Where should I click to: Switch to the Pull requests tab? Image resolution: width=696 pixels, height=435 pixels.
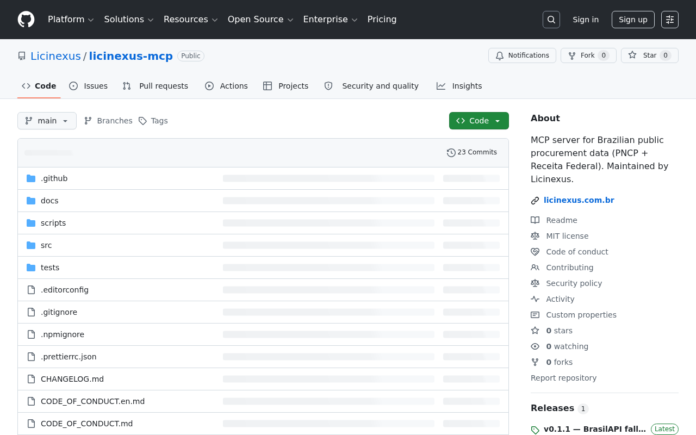156,86
